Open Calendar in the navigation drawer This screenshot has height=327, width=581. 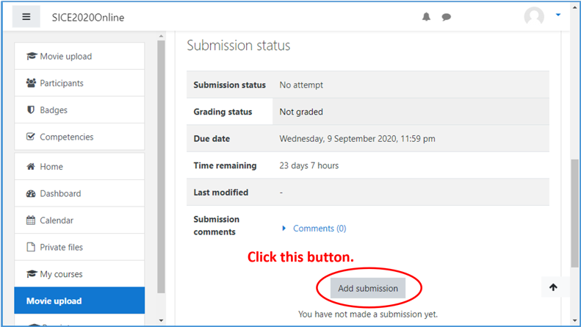(x=56, y=220)
